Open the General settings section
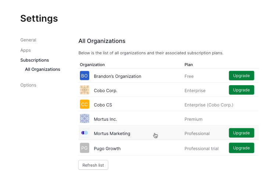Viewport: 279px width, 178px height. pyautogui.click(x=28, y=40)
